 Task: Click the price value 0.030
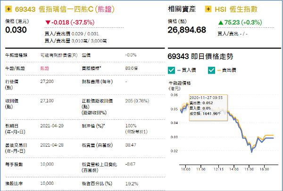(16, 30)
